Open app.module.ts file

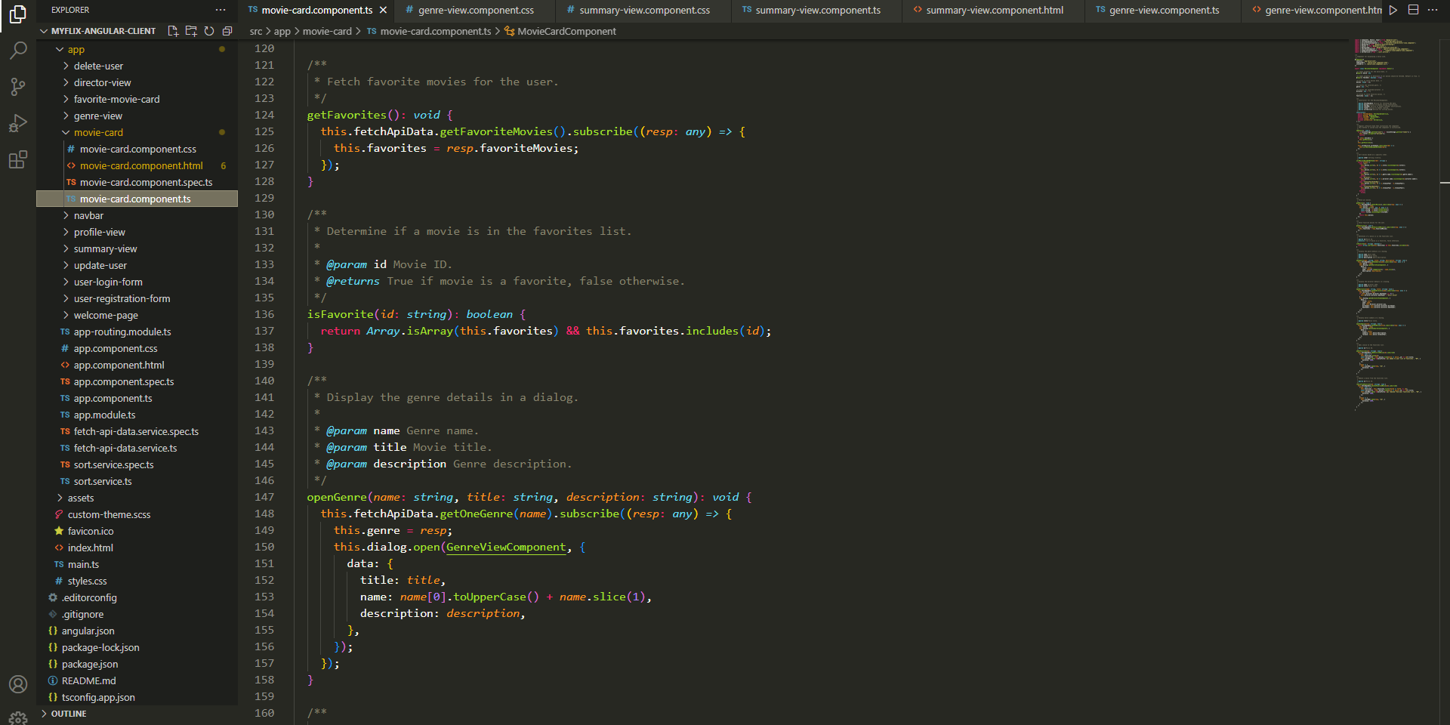click(x=137, y=415)
